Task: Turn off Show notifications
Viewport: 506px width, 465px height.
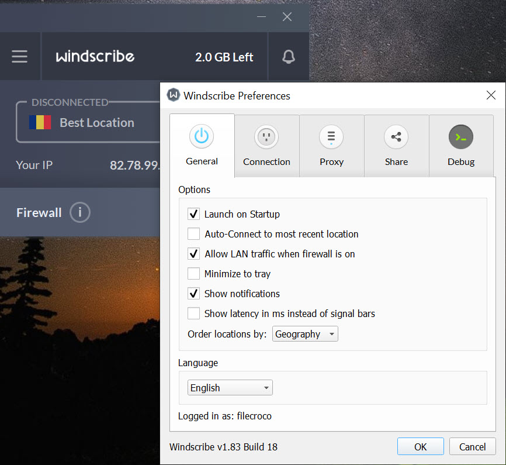Action: pyautogui.click(x=193, y=294)
